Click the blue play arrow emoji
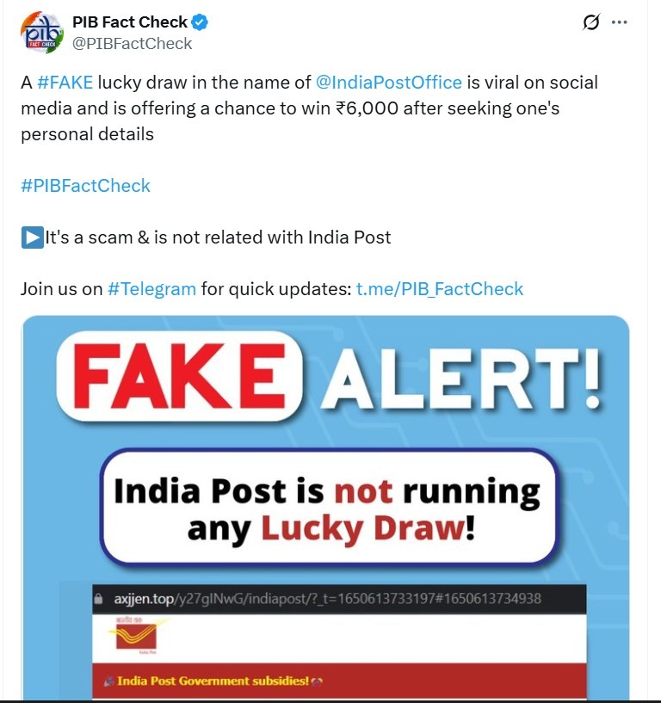This screenshot has height=703, width=661. click(x=32, y=237)
